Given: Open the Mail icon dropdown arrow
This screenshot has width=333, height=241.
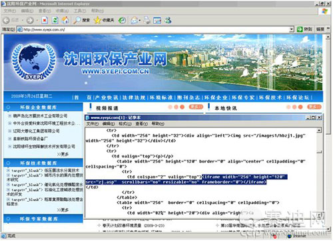Looking at the screenshot, I should [x=140, y=21].
